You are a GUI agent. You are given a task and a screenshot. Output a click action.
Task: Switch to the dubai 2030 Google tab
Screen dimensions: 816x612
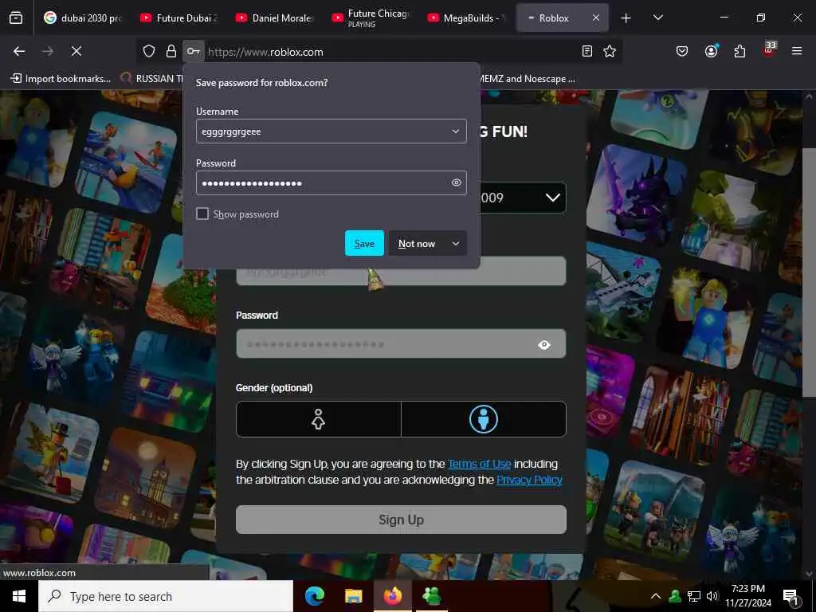82,18
